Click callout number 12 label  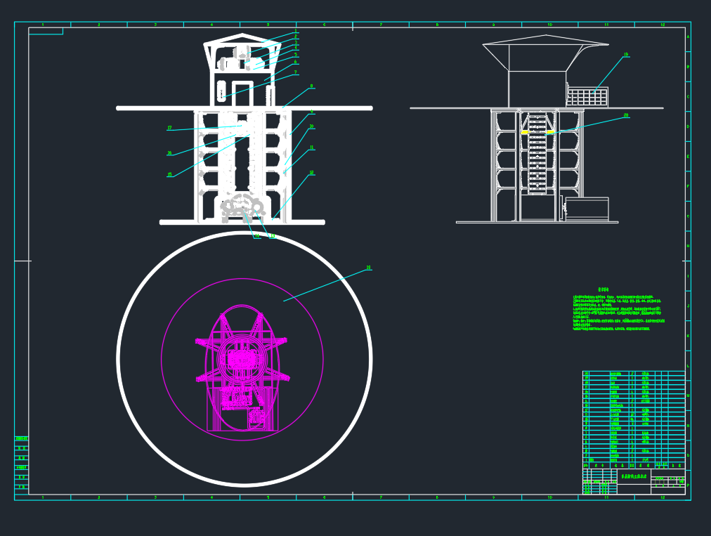[311, 173]
